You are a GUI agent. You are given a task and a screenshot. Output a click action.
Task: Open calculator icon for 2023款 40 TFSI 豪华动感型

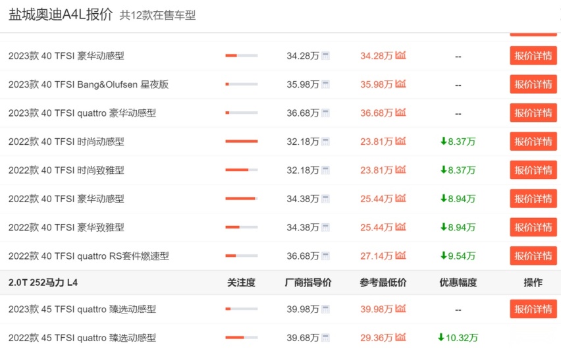pyautogui.click(x=325, y=56)
